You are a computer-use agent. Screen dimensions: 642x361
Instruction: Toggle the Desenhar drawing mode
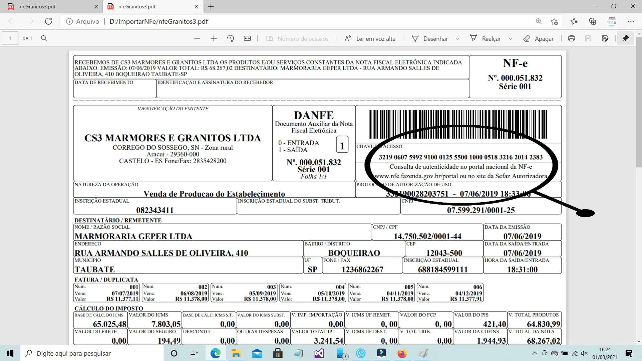click(x=430, y=38)
